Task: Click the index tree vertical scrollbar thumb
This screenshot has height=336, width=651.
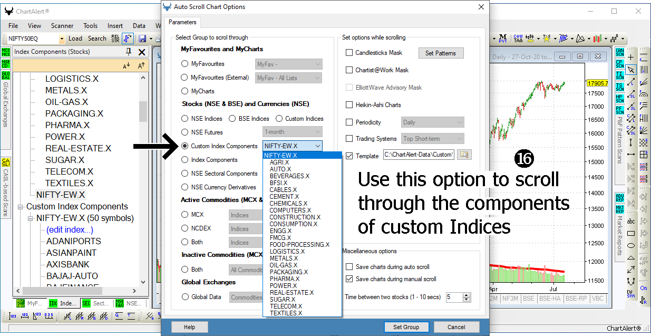Action: tap(143, 111)
